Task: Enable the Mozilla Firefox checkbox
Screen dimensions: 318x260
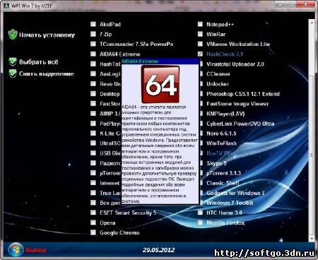Action: [x=200, y=223]
